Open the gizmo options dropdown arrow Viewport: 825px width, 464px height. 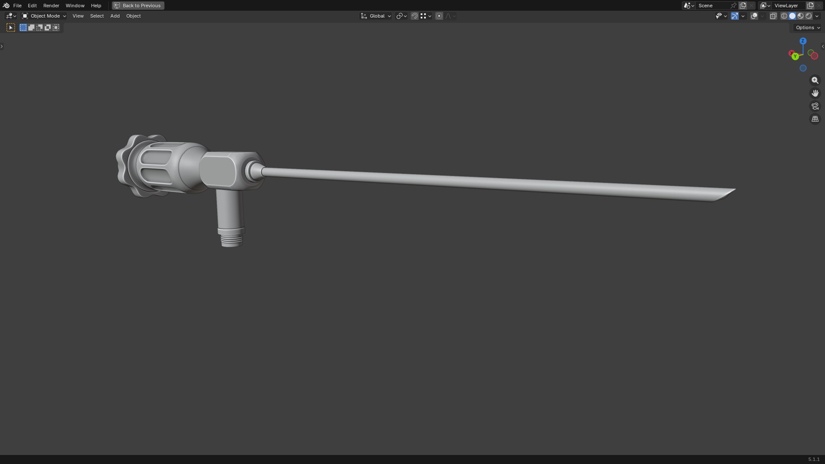click(743, 16)
